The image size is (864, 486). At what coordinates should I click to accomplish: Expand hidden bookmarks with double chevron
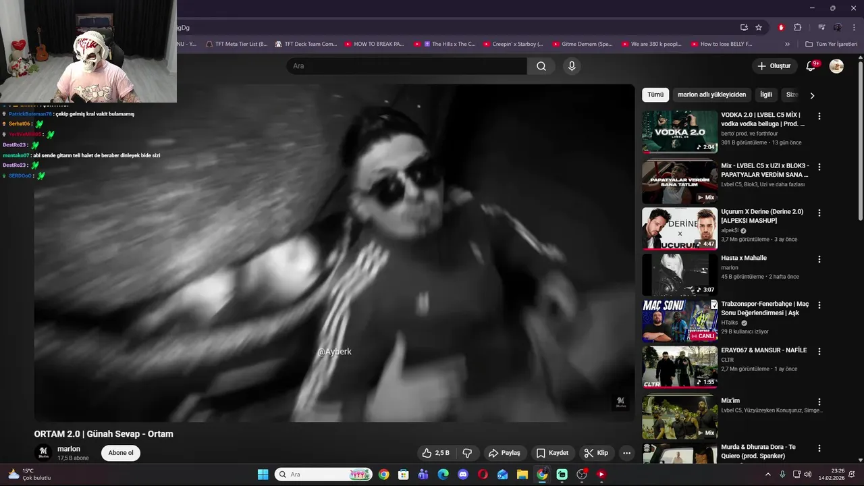click(x=787, y=44)
